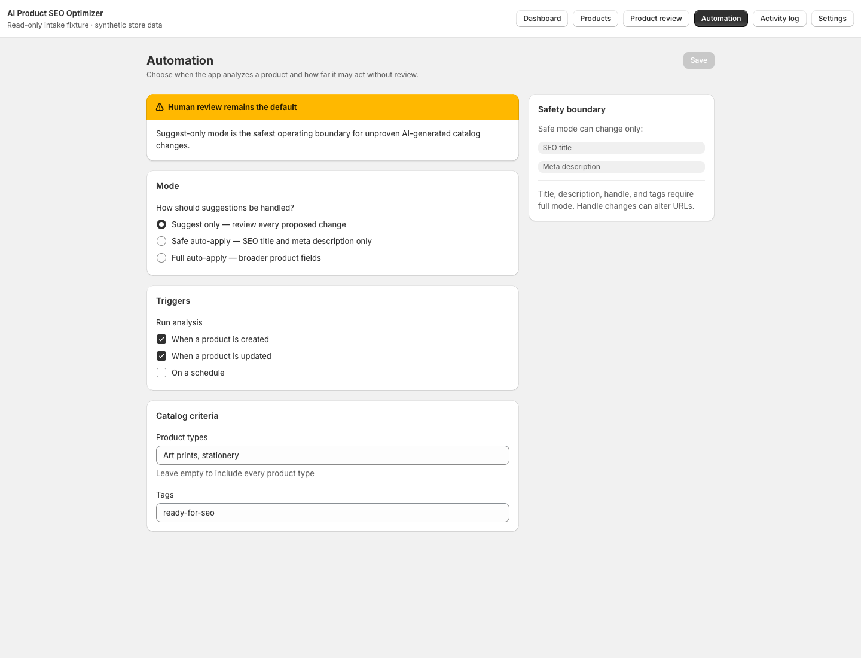Open the Dashboard tab
Image resolution: width=861 pixels, height=658 pixels.
(x=542, y=19)
